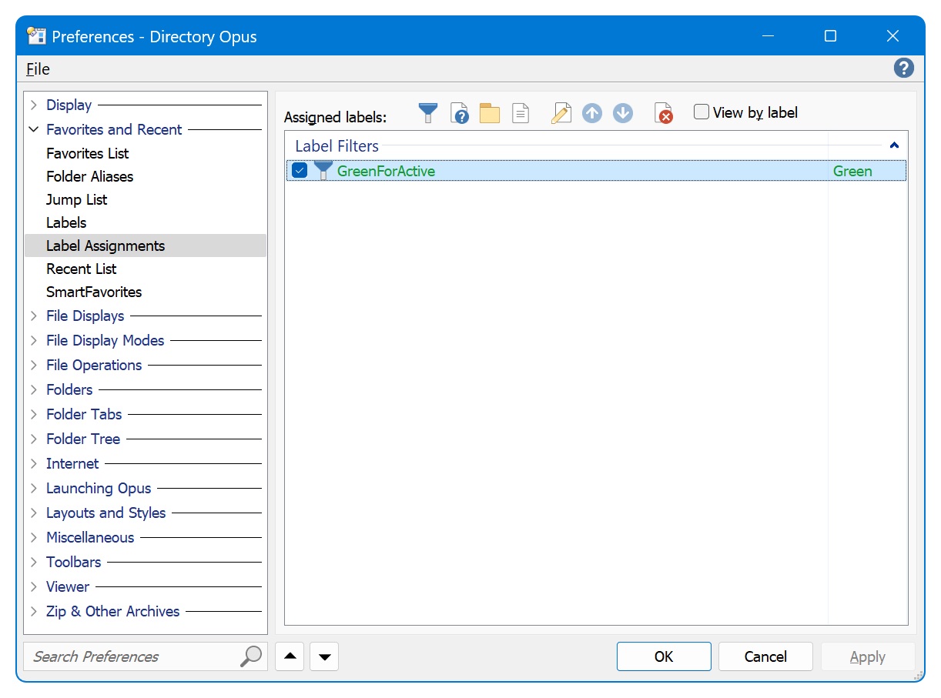Click the Apply button
The height and width of the screenshot is (698, 941).
[x=867, y=656]
